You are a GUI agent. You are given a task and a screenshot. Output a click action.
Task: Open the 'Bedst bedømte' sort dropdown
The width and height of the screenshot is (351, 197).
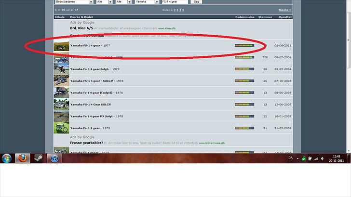(x=74, y=2)
